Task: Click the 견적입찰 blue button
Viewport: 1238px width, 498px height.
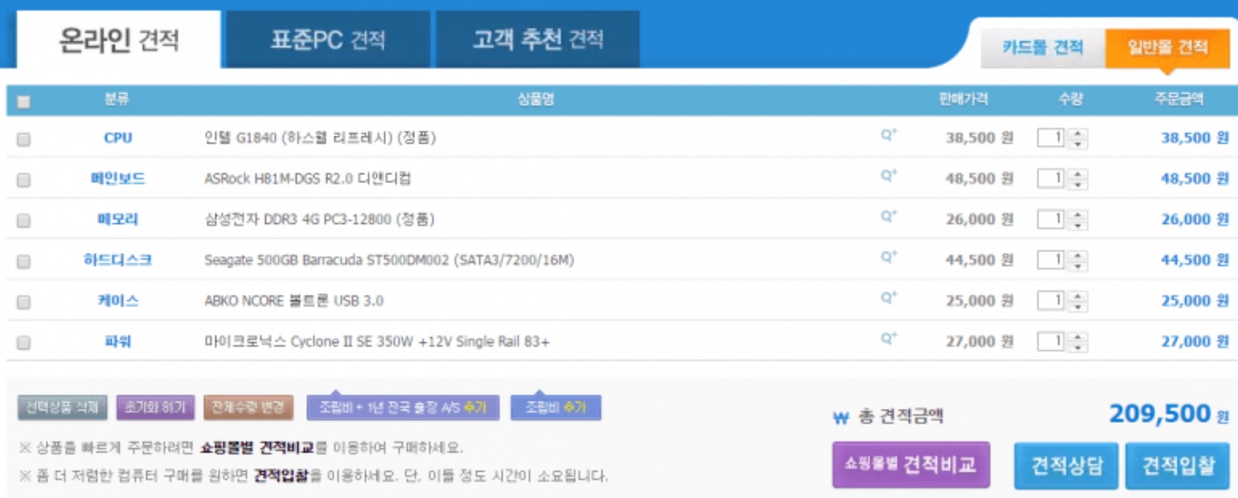Action: point(1177,466)
